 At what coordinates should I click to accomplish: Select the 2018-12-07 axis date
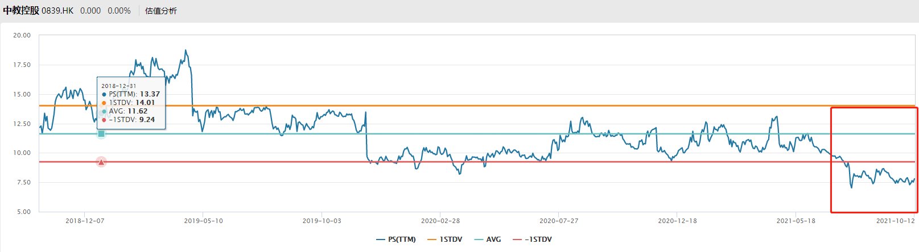point(85,221)
